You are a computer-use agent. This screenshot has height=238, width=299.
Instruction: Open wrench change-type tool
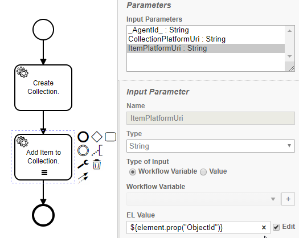click(83, 164)
